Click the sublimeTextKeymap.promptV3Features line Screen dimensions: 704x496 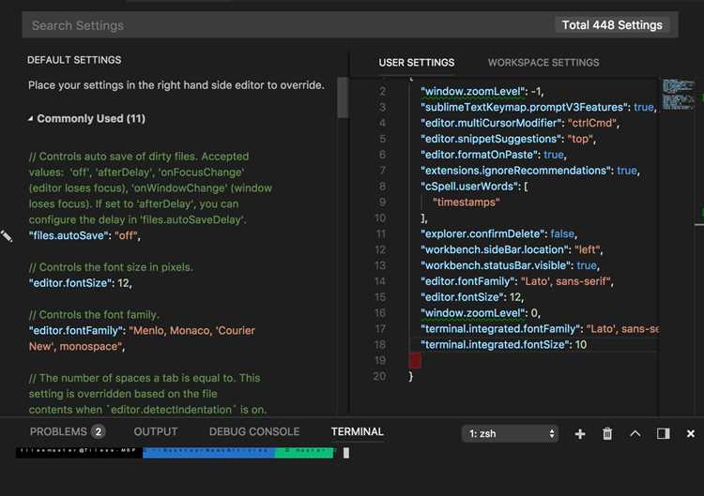tap(539, 107)
